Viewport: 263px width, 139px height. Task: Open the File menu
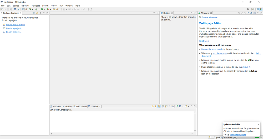[x=3, y=6]
